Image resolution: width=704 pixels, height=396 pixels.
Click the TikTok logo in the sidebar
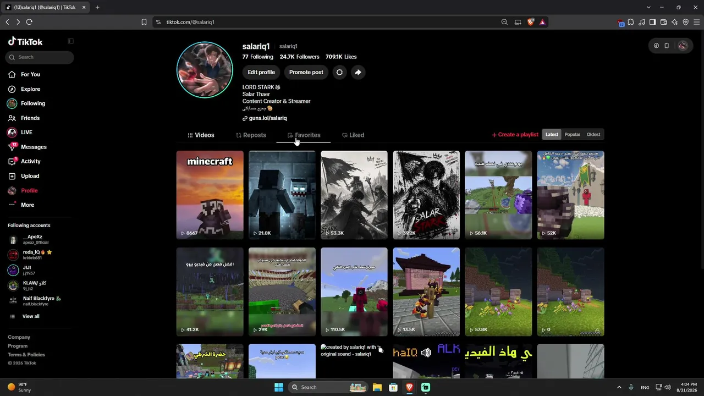pyautogui.click(x=25, y=42)
